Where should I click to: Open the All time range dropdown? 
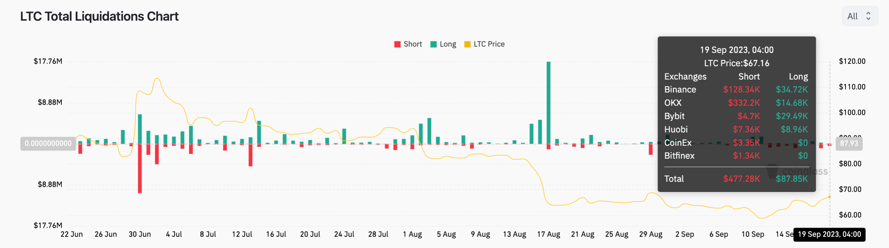(859, 16)
